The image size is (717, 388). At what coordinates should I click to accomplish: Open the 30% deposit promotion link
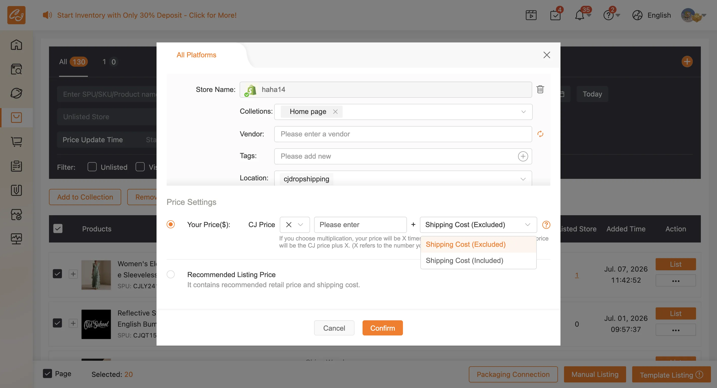point(147,15)
